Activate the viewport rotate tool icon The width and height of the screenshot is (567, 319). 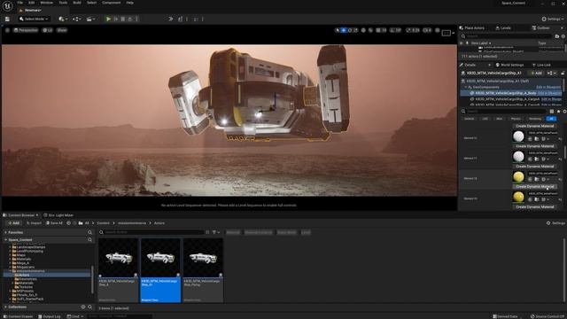350,30
